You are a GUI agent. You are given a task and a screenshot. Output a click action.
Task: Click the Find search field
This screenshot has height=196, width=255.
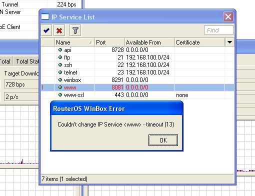coord(218,30)
